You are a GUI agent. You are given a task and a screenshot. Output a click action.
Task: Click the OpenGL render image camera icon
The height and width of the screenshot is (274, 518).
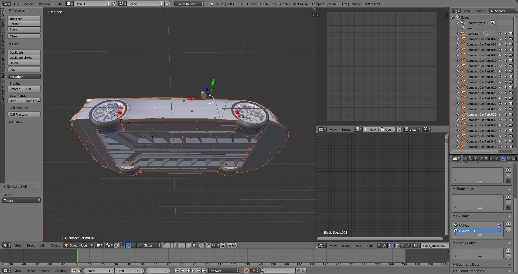point(229,245)
